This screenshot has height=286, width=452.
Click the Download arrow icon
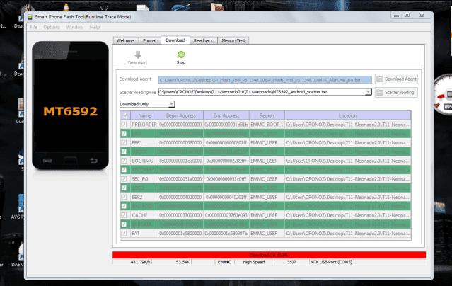click(138, 55)
